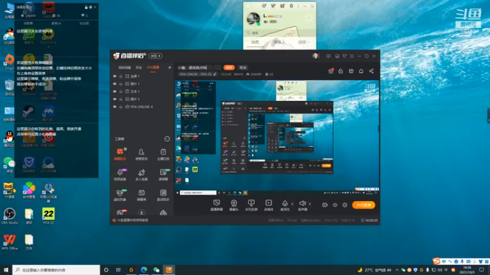Viewport: 490px width, 275px height.
Task: Open the 视频连麦 tool icon
Action: [120, 175]
